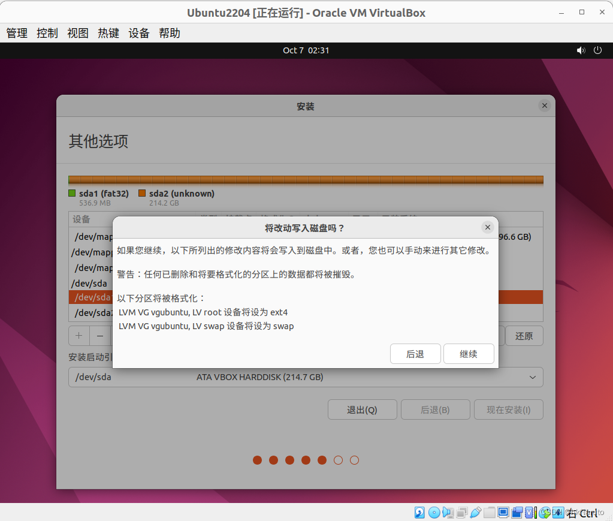613x521 pixels.
Task: Click the shared folders icon in status bar
Action: point(490,513)
